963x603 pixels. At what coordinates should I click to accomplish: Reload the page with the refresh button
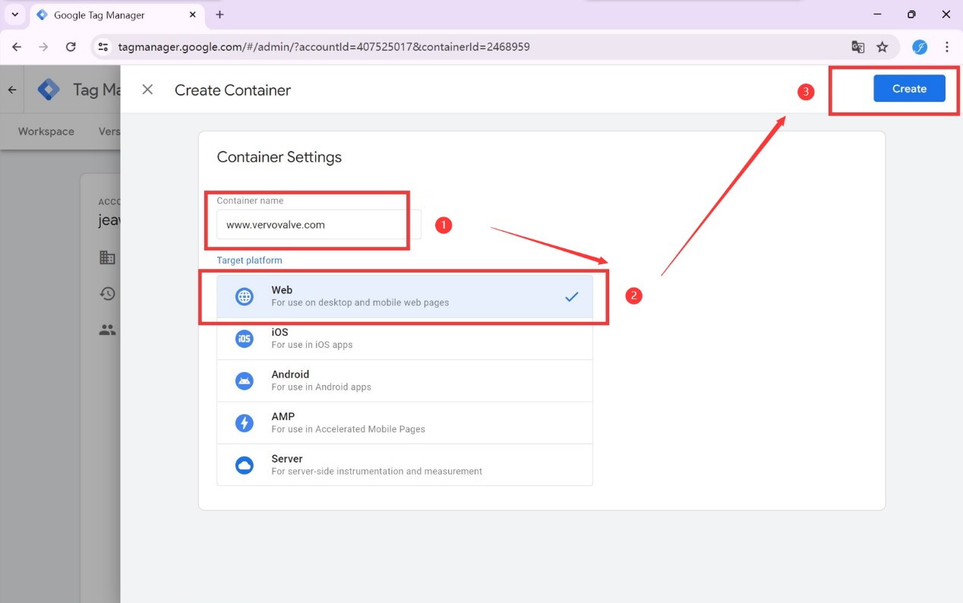tap(71, 47)
